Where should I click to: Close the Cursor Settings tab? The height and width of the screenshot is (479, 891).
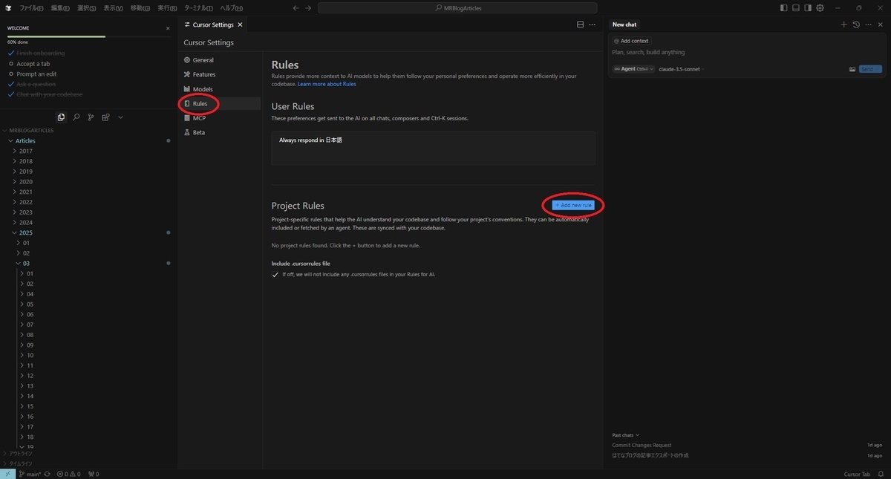tap(240, 25)
